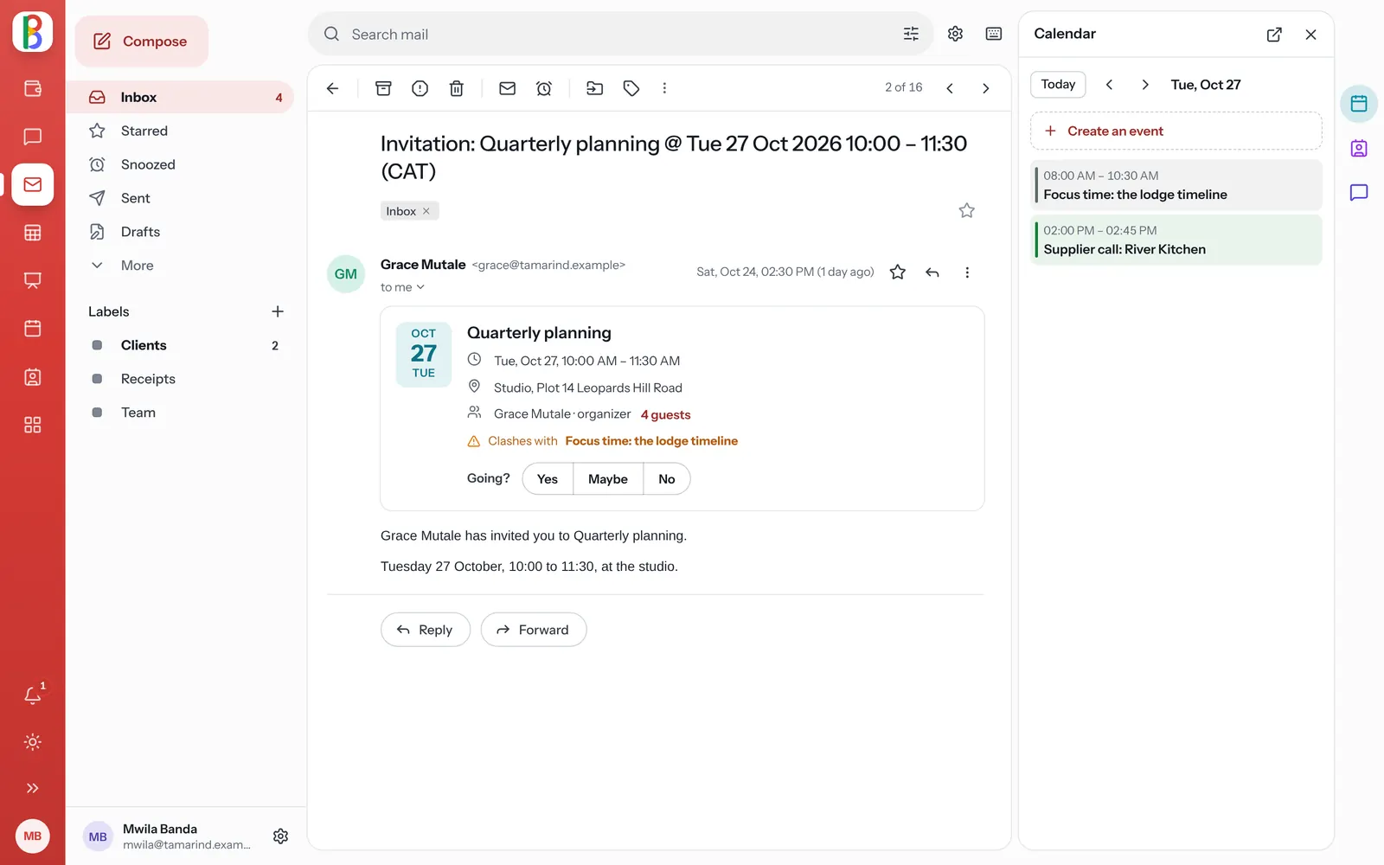The height and width of the screenshot is (865, 1384).
Task: Open the label tag icon
Action: pos(631,88)
